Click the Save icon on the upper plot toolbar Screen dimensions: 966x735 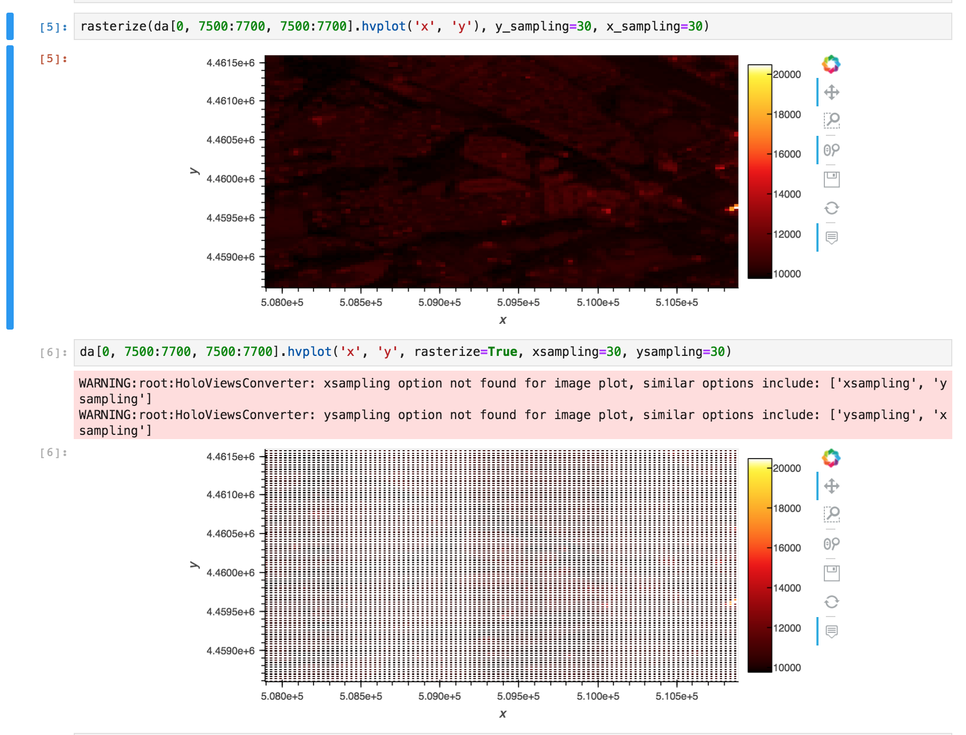tap(833, 179)
